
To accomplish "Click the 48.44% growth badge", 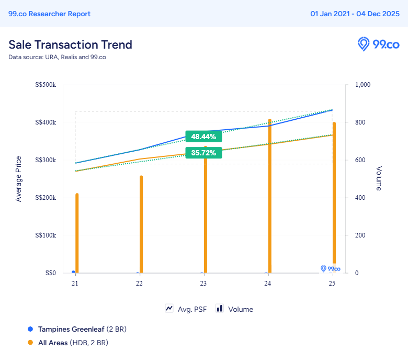I will 203,137.
